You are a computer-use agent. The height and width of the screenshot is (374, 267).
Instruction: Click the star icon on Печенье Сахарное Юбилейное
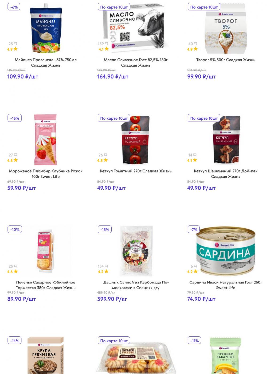pyautogui.click(x=16, y=271)
